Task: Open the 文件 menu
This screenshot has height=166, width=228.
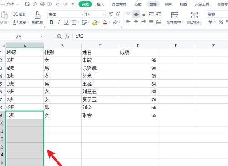Action: (10, 4)
